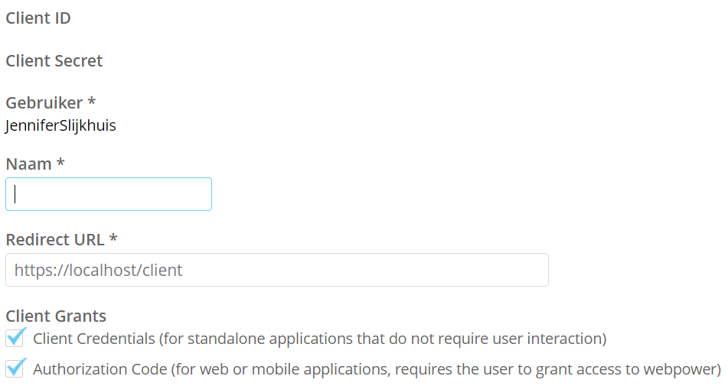Click the https://localhost/client placeholder text

coord(98,270)
